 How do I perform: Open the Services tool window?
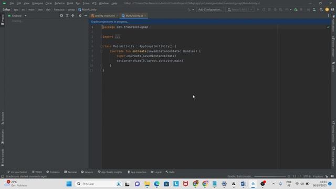tap(87, 172)
